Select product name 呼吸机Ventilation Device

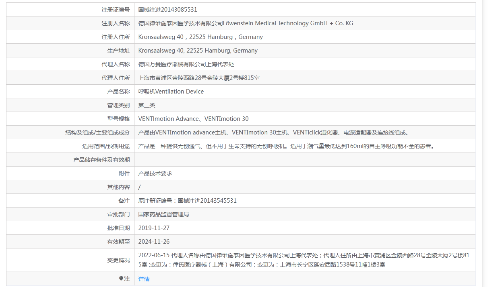click(171, 92)
